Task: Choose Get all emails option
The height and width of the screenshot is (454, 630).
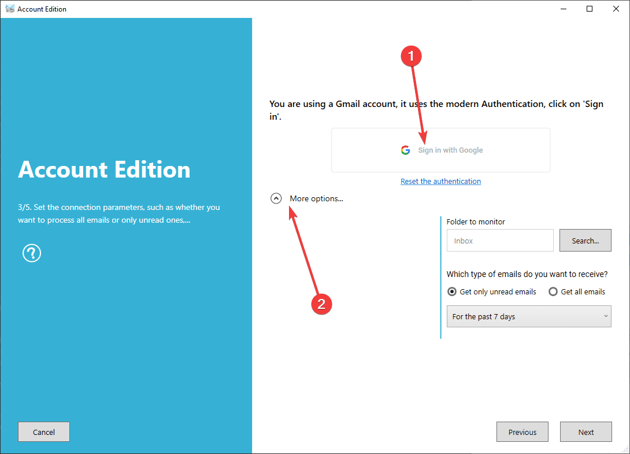Action: 553,291
